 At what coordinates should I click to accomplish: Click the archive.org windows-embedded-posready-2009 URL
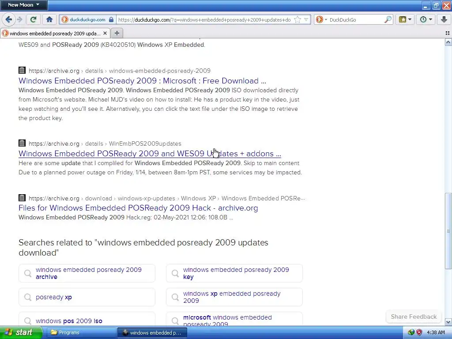tap(119, 71)
